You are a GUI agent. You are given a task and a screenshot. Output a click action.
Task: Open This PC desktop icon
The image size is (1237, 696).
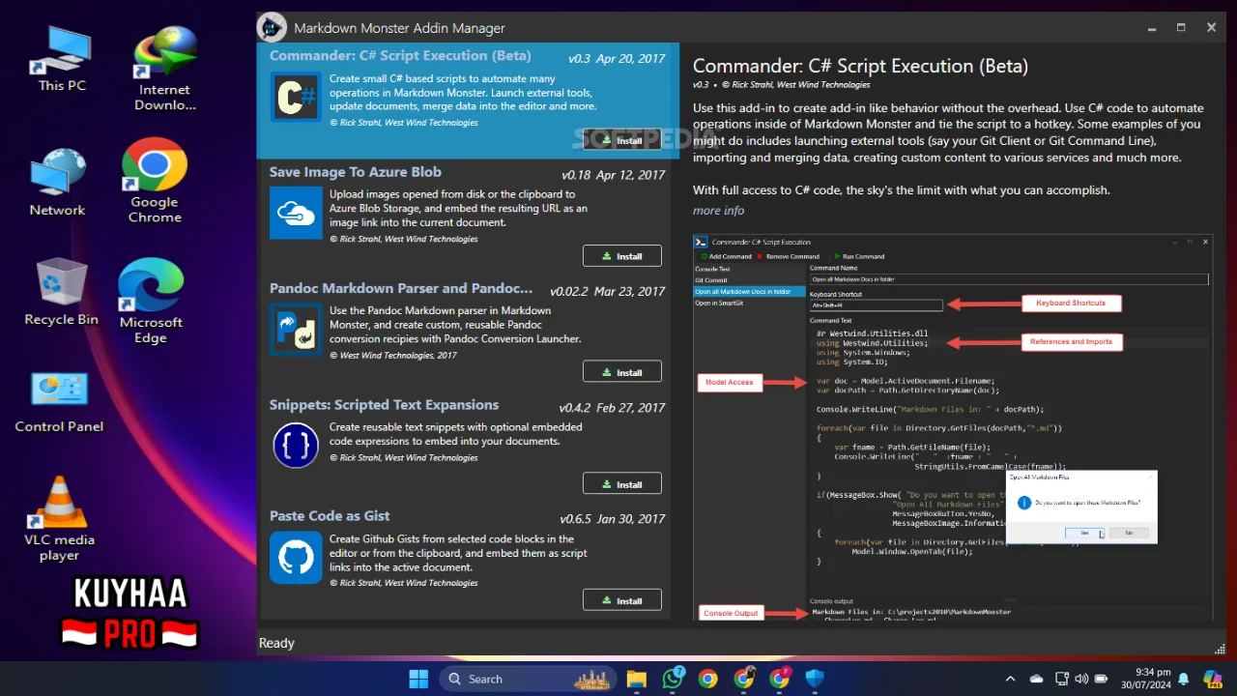[x=62, y=60]
